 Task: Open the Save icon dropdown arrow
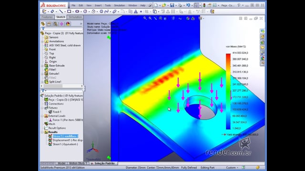pyautogui.click(x=176, y=6)
